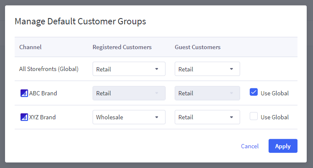Click the ABC Brand channel name
The width and height of the screenshot is (313, 168).
click(43, 93)
